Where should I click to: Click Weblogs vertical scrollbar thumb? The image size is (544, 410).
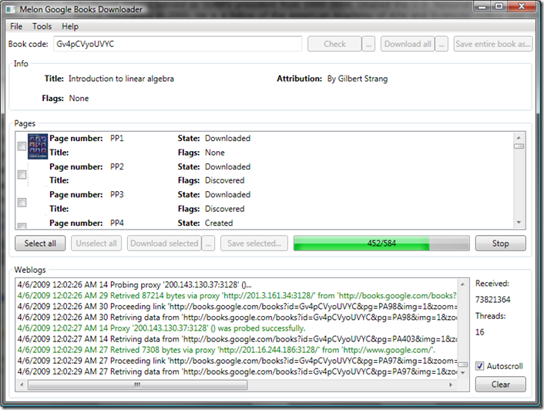click(x=462, y=365)
